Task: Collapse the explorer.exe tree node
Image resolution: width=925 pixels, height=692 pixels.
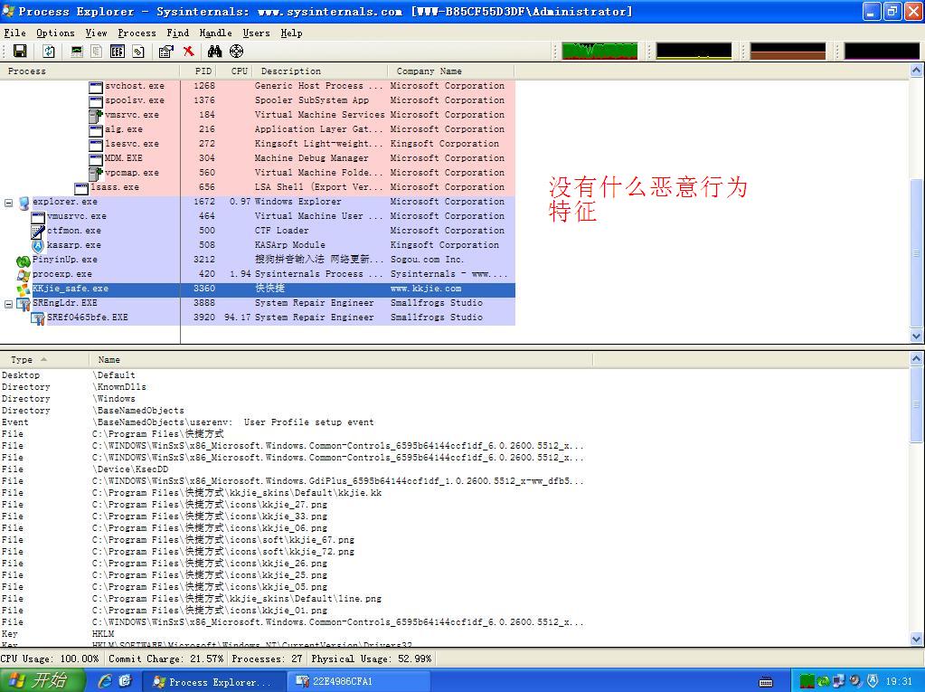Action: point(8,203)
